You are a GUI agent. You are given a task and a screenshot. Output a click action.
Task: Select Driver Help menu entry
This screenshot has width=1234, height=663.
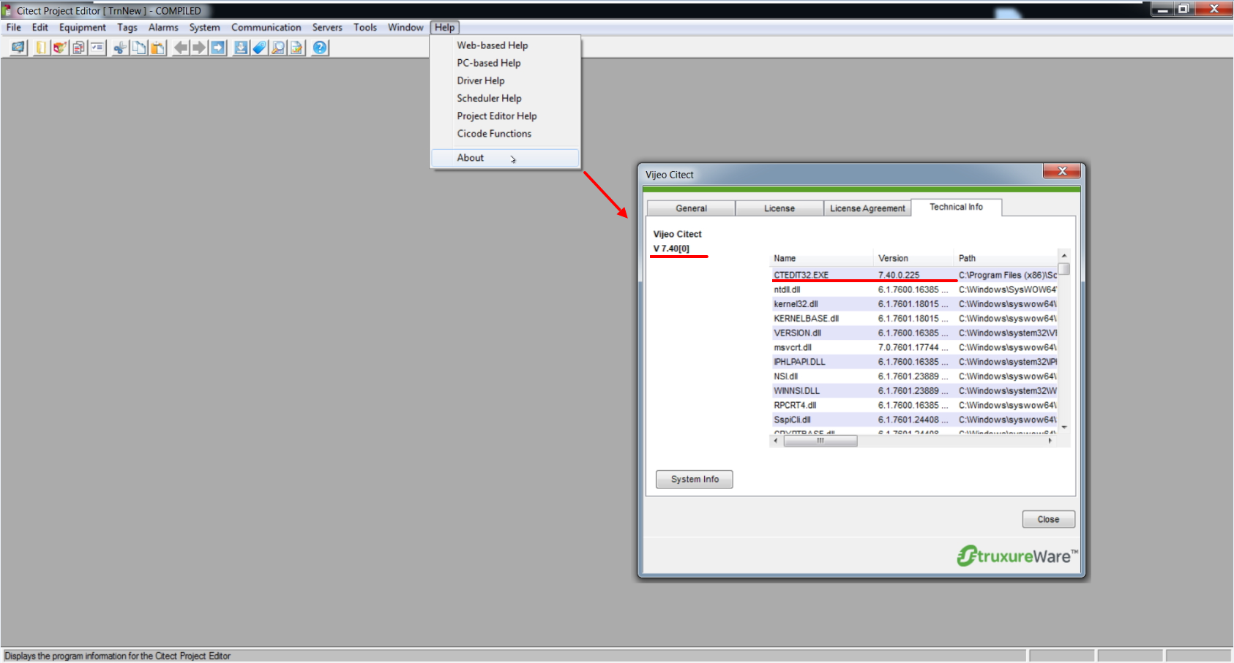[505, 80]
